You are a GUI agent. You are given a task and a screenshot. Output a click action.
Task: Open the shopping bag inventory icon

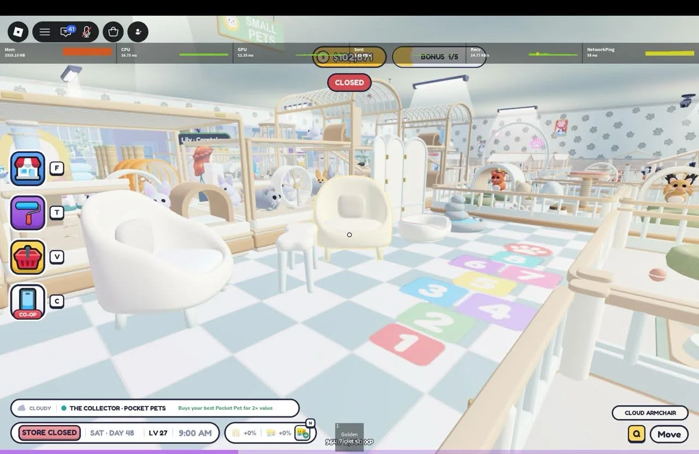tap(114, 32)
